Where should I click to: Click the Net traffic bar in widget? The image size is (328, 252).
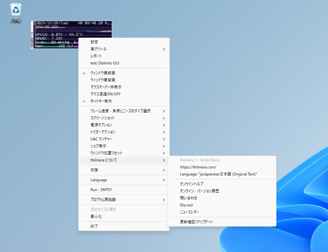[x=57, y=46]
